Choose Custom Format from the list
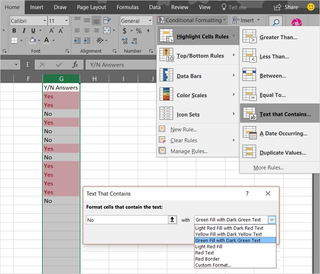Viewport: 320px width, 274px height. click(213, 265)
